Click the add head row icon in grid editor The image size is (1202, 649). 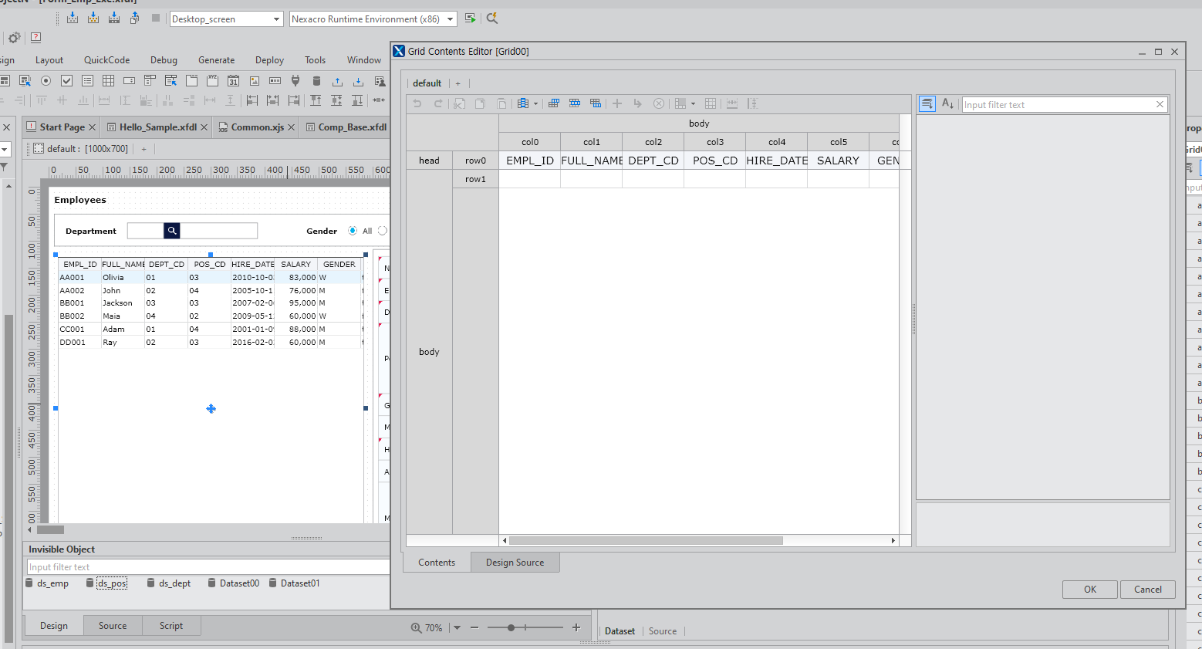[554, 103]
